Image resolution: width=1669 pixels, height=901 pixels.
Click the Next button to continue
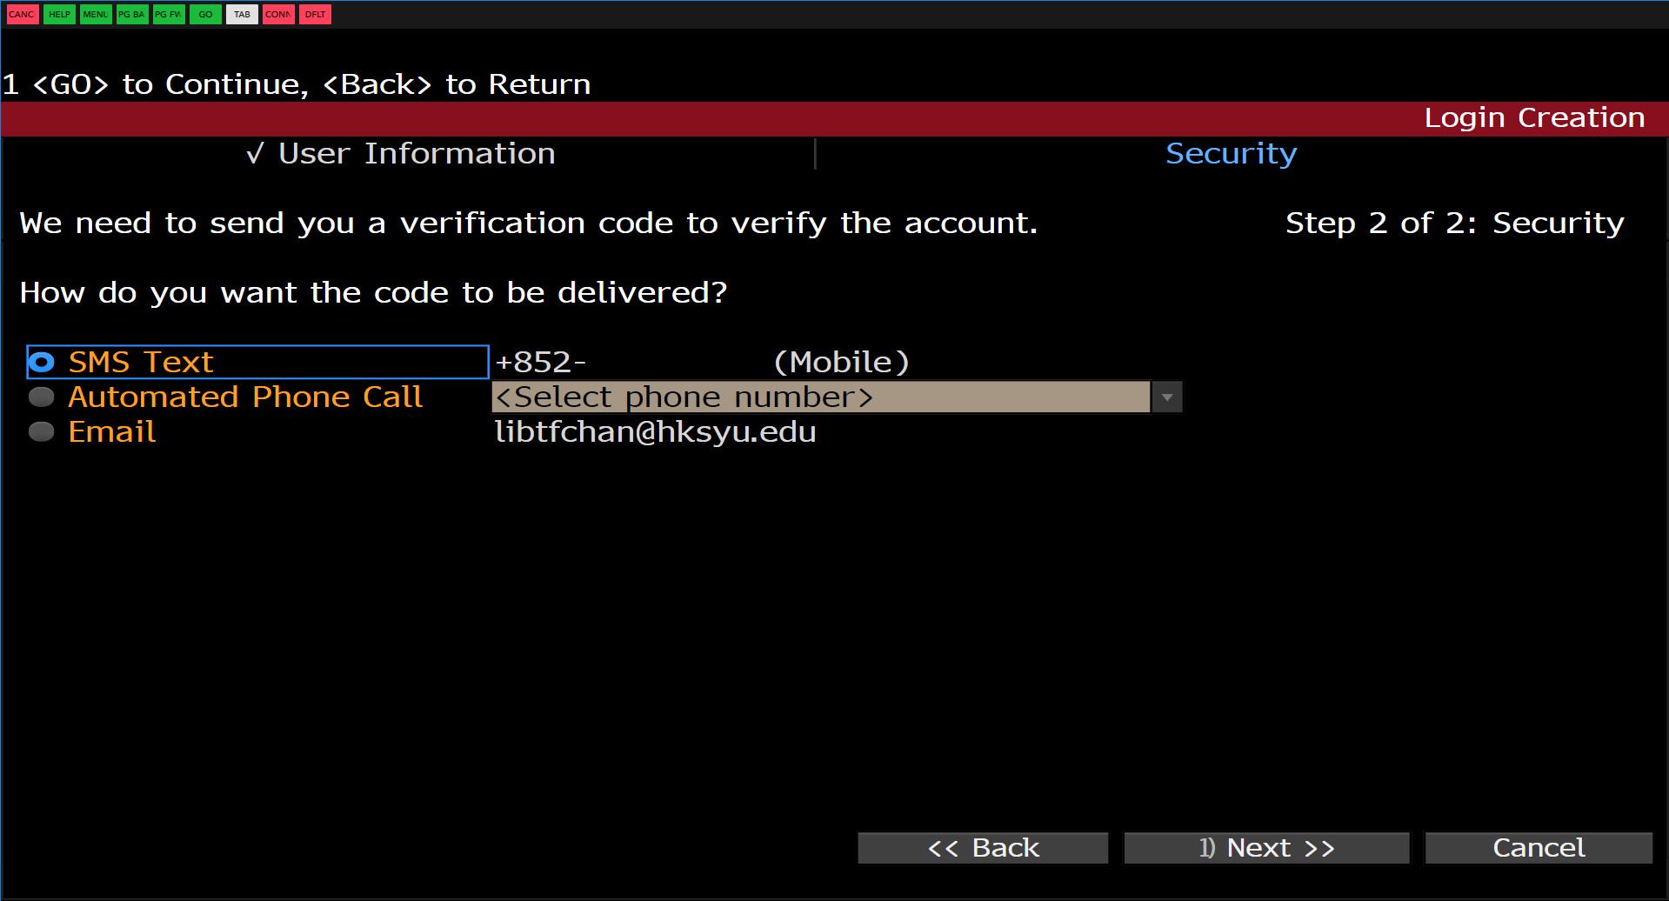pos(1266,848)
